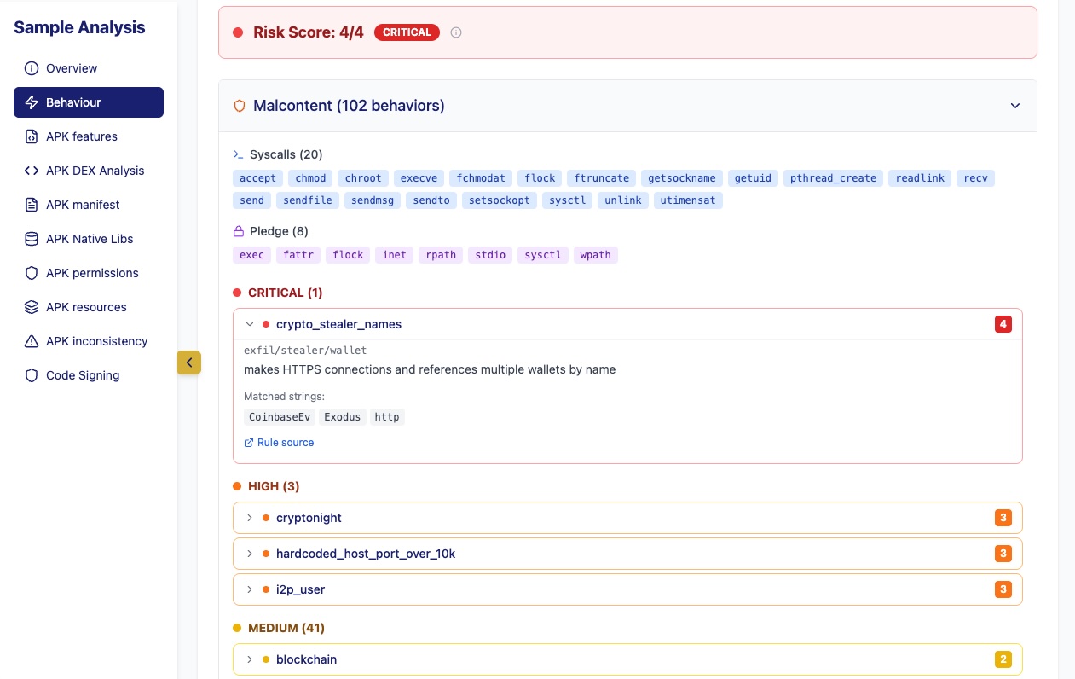
Task: Collapse the crypto_stealer_names finding
Action: point(250,324)
